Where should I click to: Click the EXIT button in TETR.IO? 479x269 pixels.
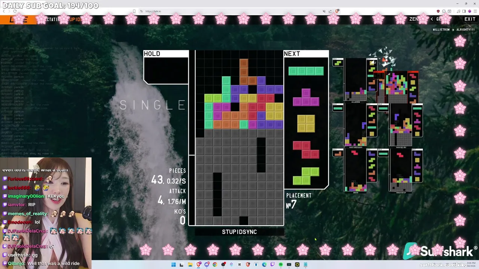pyautogui.click(x=470, y=19)
